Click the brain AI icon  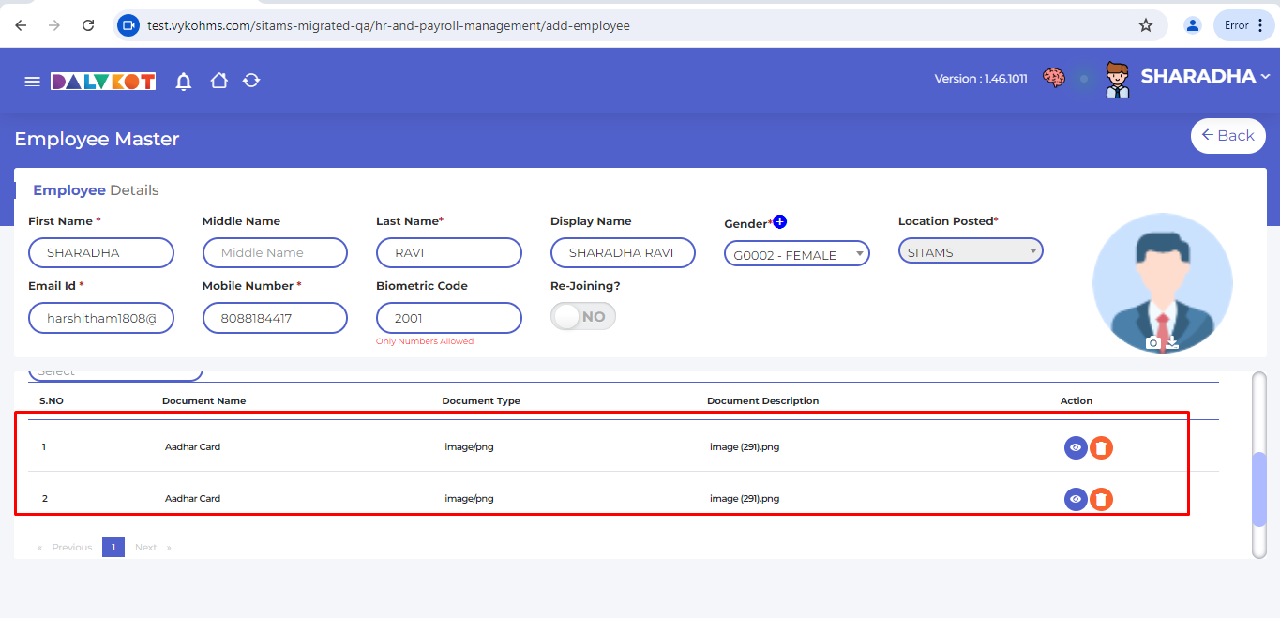point(1054,79)
